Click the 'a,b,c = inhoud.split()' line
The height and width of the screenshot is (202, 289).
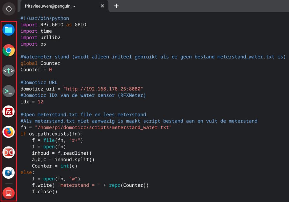click(63, 160)
